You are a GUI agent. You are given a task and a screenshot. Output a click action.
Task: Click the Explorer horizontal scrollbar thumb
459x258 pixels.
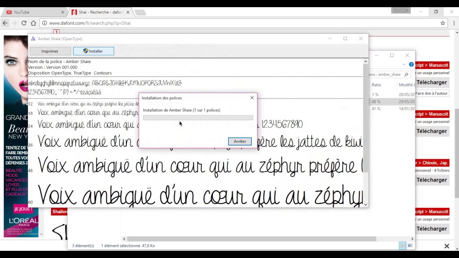tap(251, 239)
